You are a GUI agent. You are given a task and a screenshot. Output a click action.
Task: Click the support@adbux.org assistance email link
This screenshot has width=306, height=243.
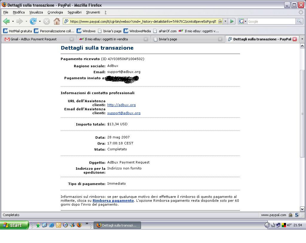(x=124, y=113)
